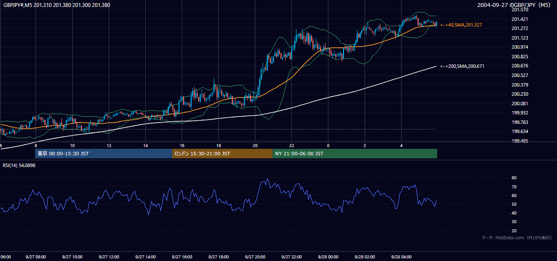Click price axis label 201.123
The height and width of the screenshot is (261, 557).
pyautogui.click(x=520, y=38)
